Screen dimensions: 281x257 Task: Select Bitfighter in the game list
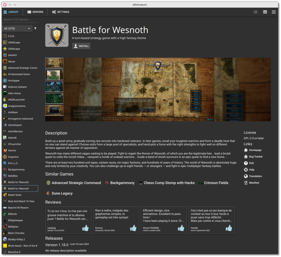[x=20, y=227]
